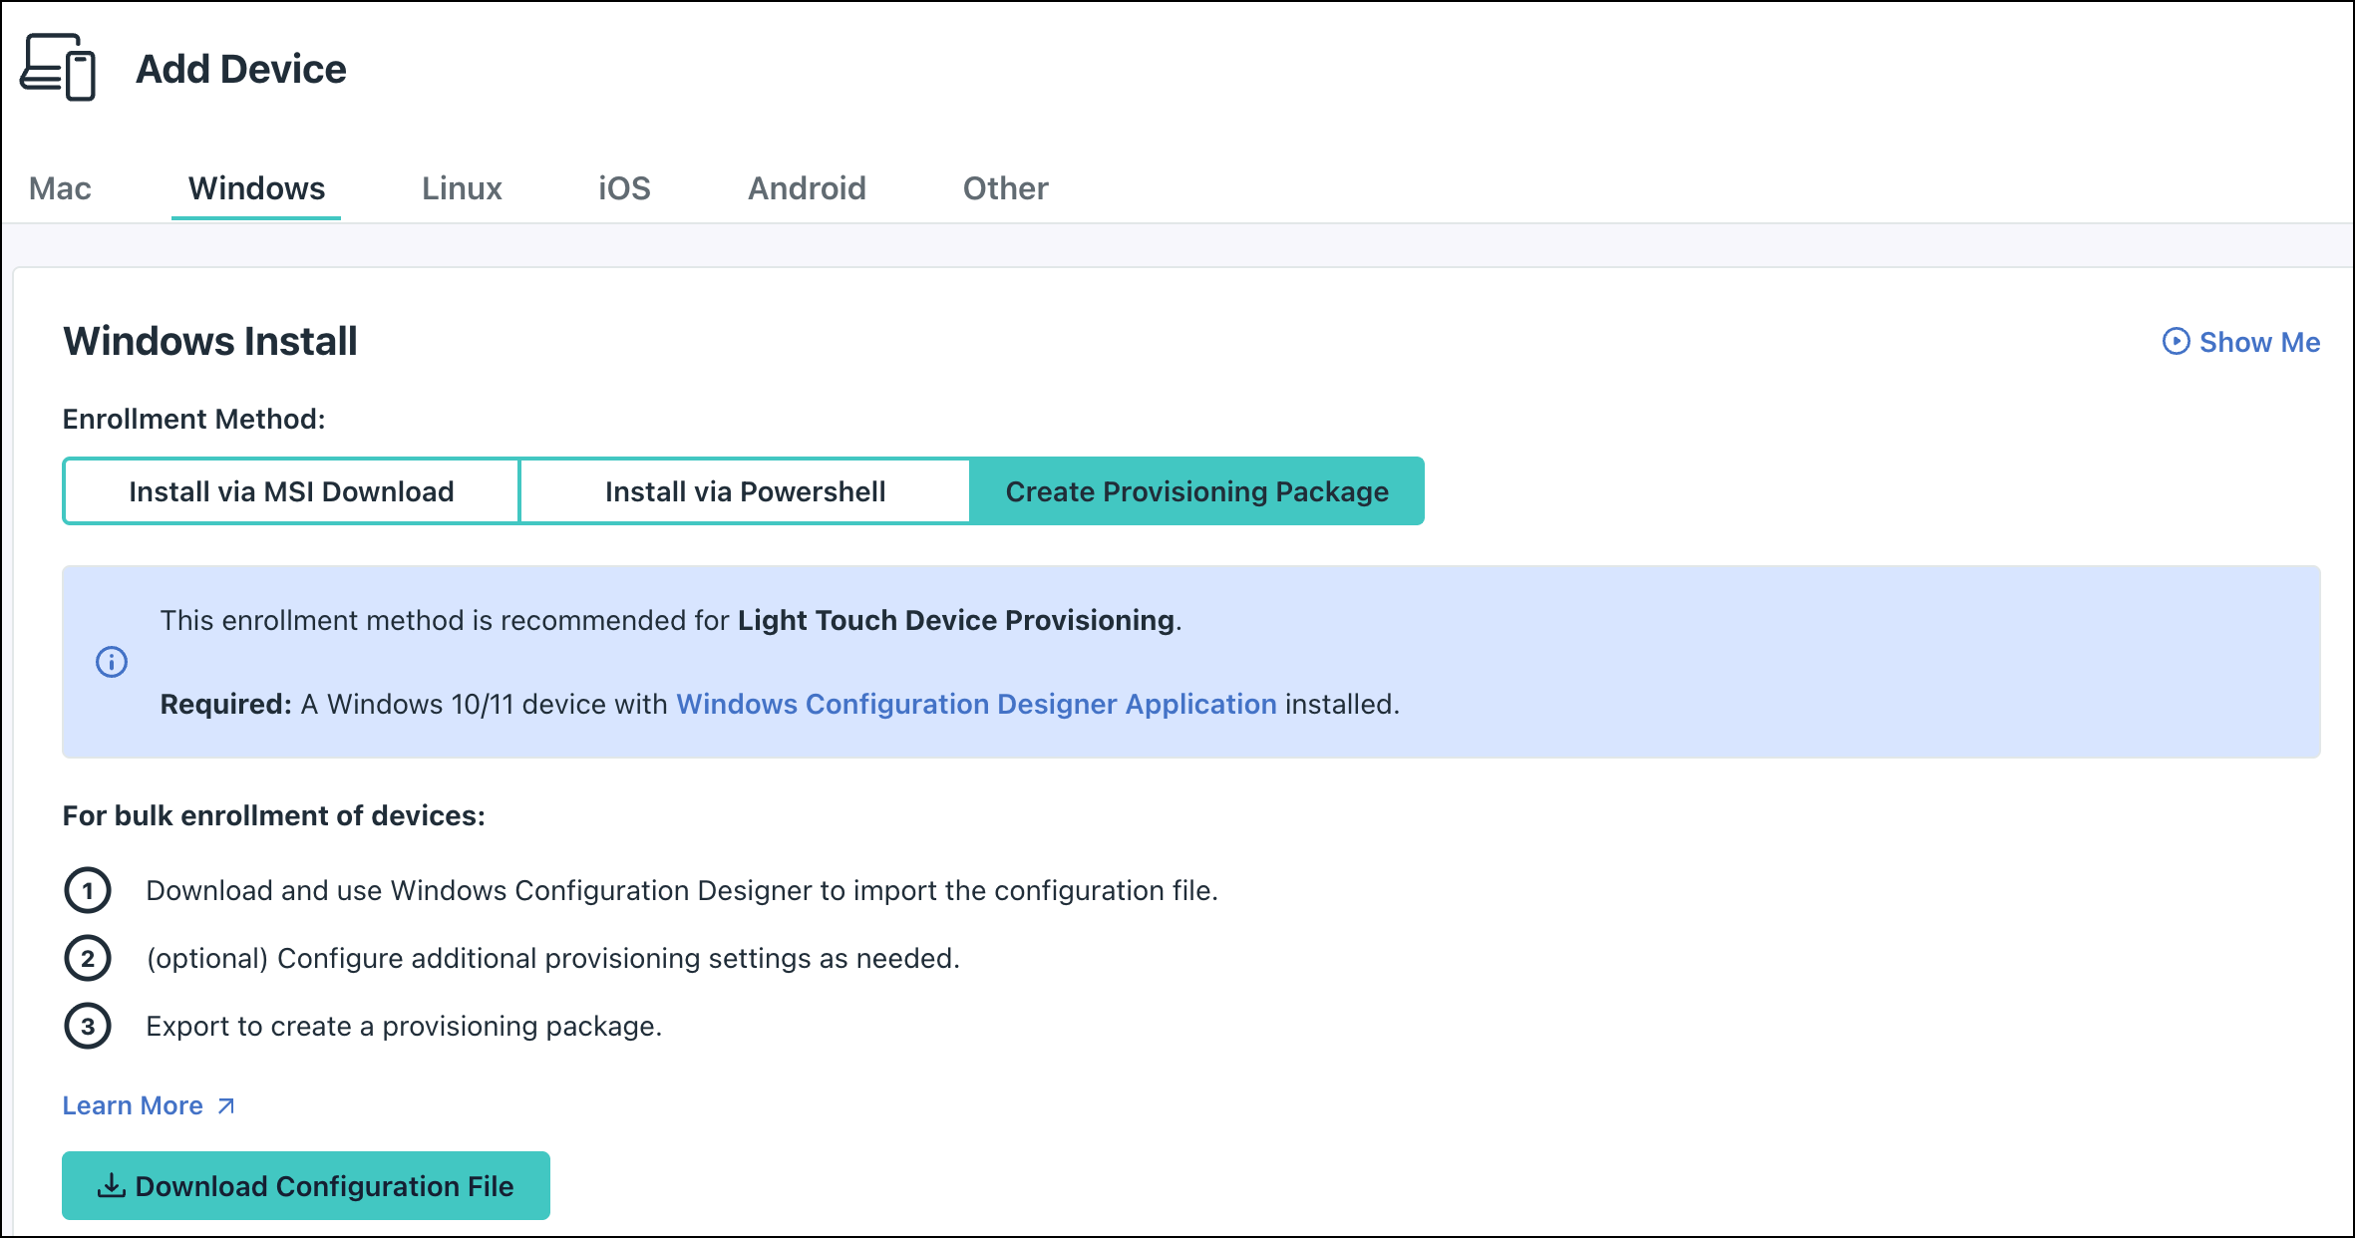This screenshot has width=2355, height=1238.
Task: Select Install via MSI Download enrollment method
Action: tap(290, 490)
